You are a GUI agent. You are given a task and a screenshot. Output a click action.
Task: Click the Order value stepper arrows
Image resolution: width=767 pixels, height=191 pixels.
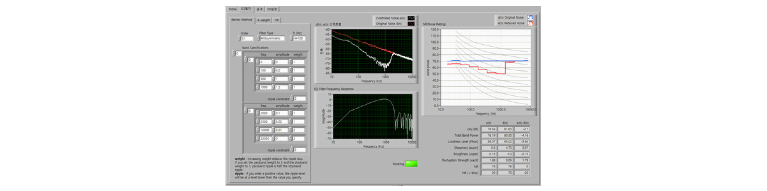pyautogui.click(x=239, y=39)
